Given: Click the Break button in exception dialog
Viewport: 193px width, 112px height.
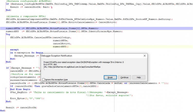Looking at the screenshot, I should point(110,77).
